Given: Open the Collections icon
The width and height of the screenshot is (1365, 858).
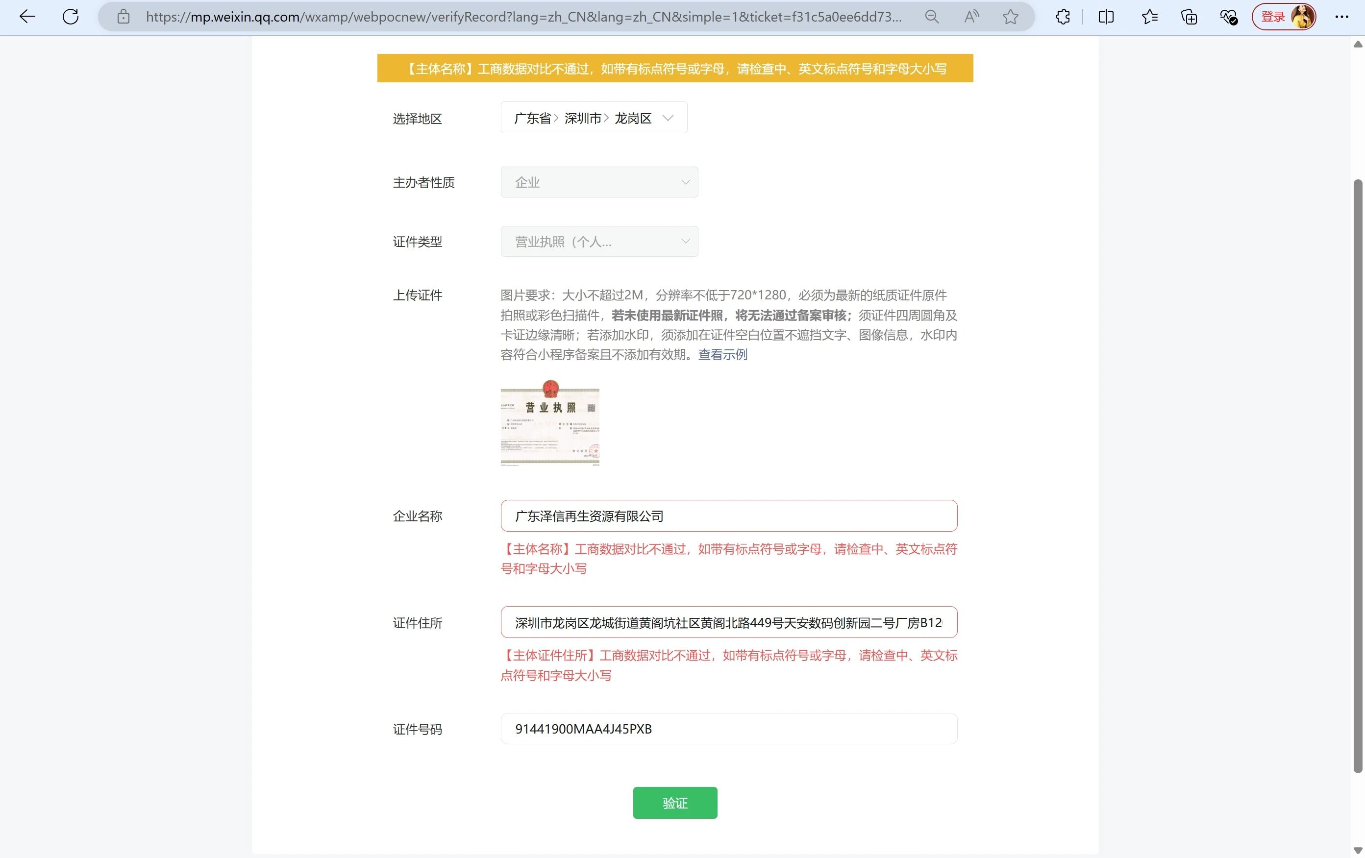Looking at the screenshot, I should 1189,17.
